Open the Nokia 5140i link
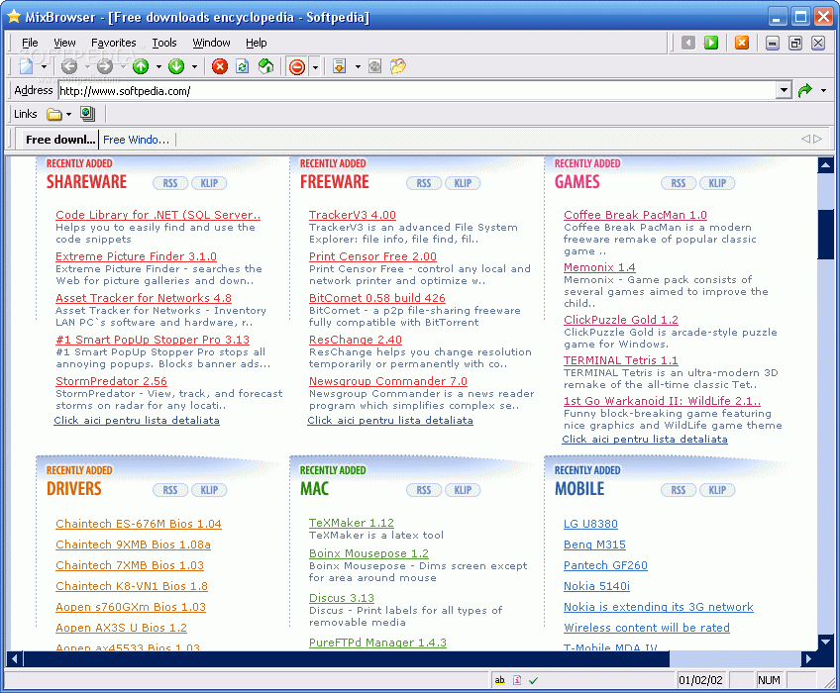840x693 pixels. 596,586
